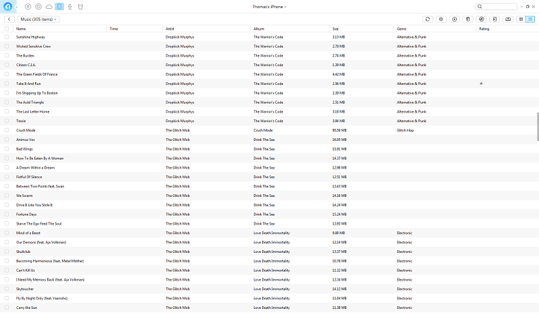The height and width of the screenshot is (315, 539).
Task: Switch to list view icon
Action: [x=530, y=20]
